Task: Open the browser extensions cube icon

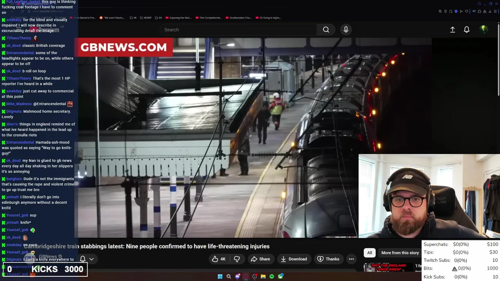Action: coord(479,11)
